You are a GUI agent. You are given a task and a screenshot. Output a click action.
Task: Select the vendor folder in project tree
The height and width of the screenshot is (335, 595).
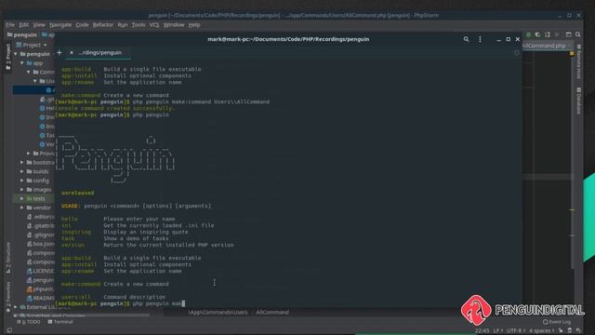coord(39,208)
